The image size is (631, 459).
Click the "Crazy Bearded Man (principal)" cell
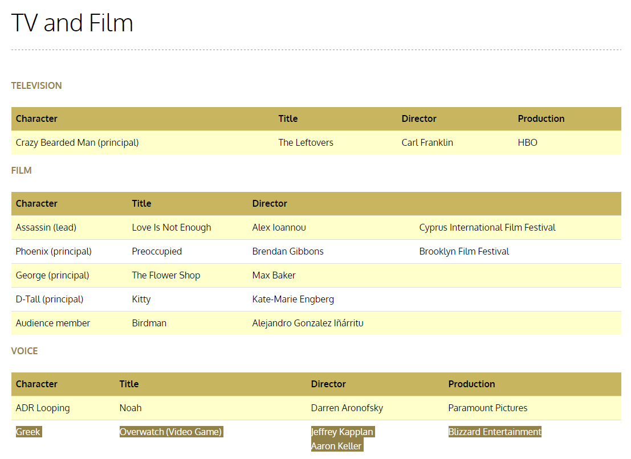point(77,142)
